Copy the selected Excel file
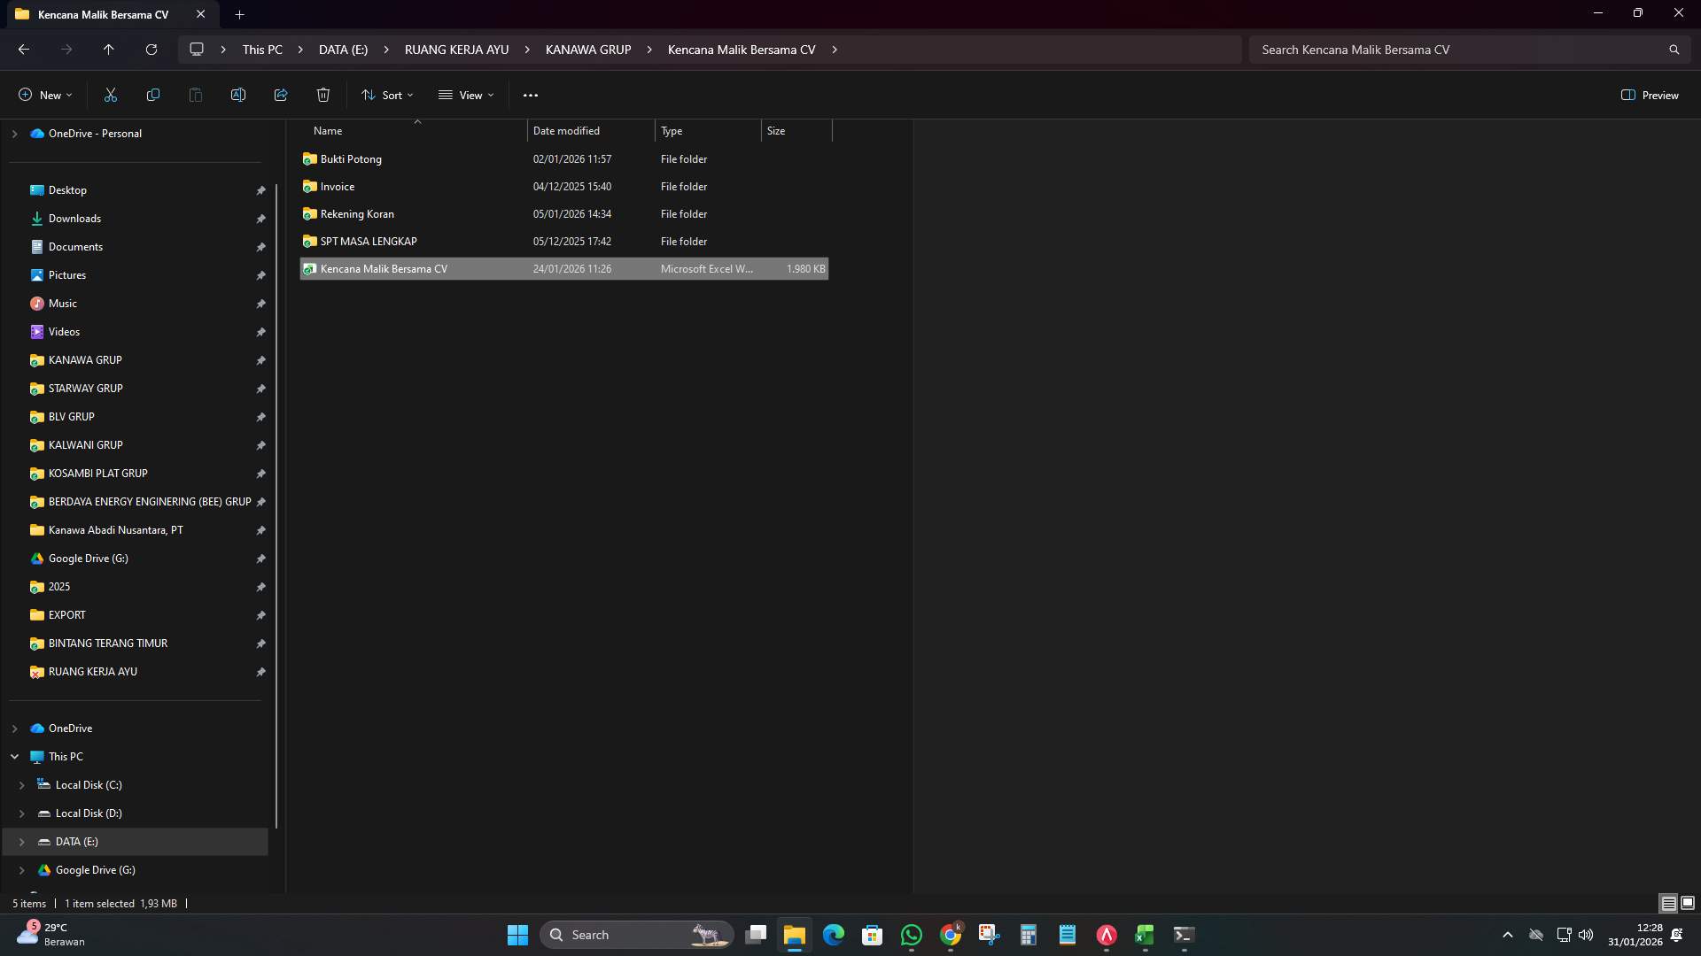Image resolution: width=1701 pixels, height=956 pixels. (x=152, y=95)
